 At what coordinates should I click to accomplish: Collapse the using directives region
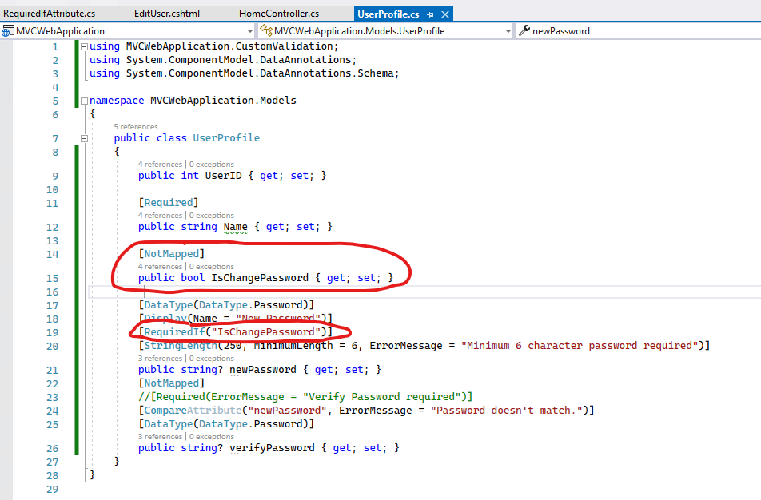[x=83, y=46]
